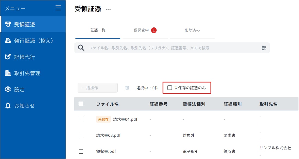Collapse the menu with the hamburger icon

[x=58, y=8]
